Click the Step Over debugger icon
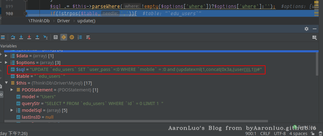This screenshot has width=323, height=136. tap(13, 37)
